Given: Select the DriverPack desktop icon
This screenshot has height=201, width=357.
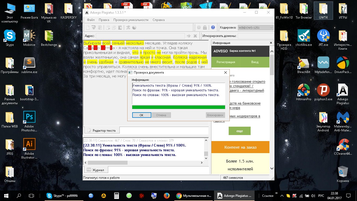Looking at the screenshot, I should [x=343, y=65].
